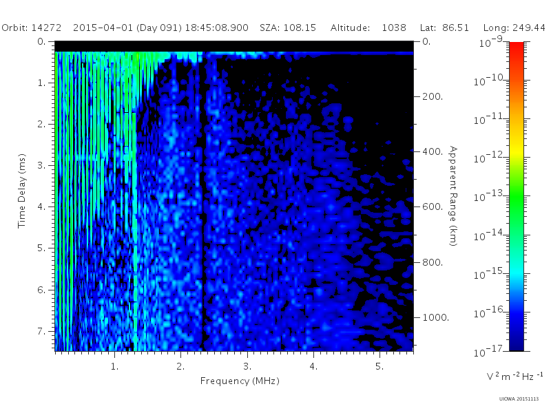Click the dark blue bottom of color bar

point(516,342)
